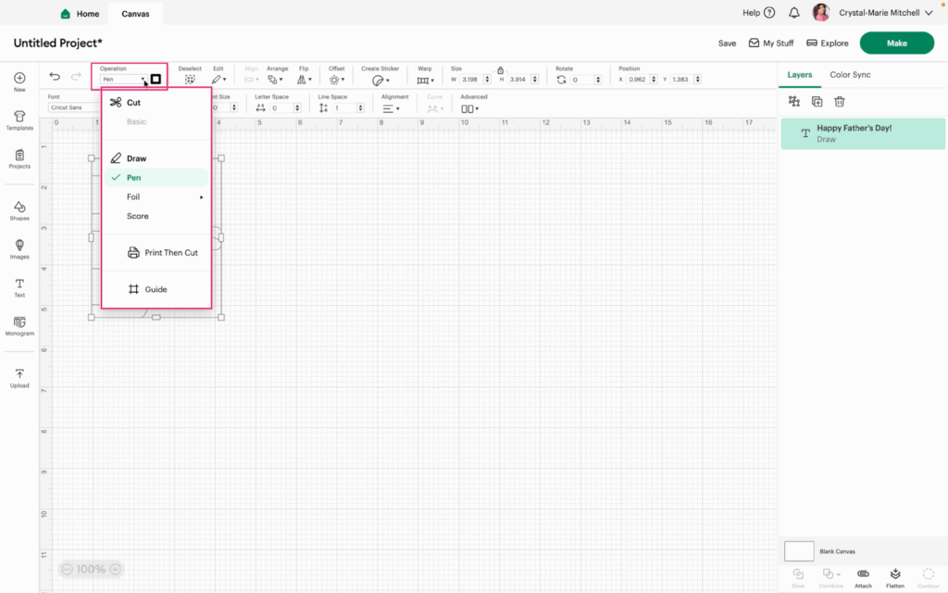This screenshot has height=593, width=948.
Task: Click the Save link
Action: point(727,44)
